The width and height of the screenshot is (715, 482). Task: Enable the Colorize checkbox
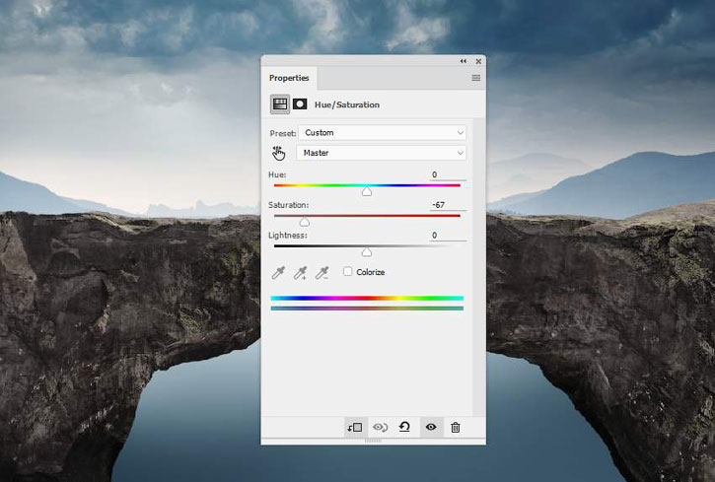[x=348, y=272]
